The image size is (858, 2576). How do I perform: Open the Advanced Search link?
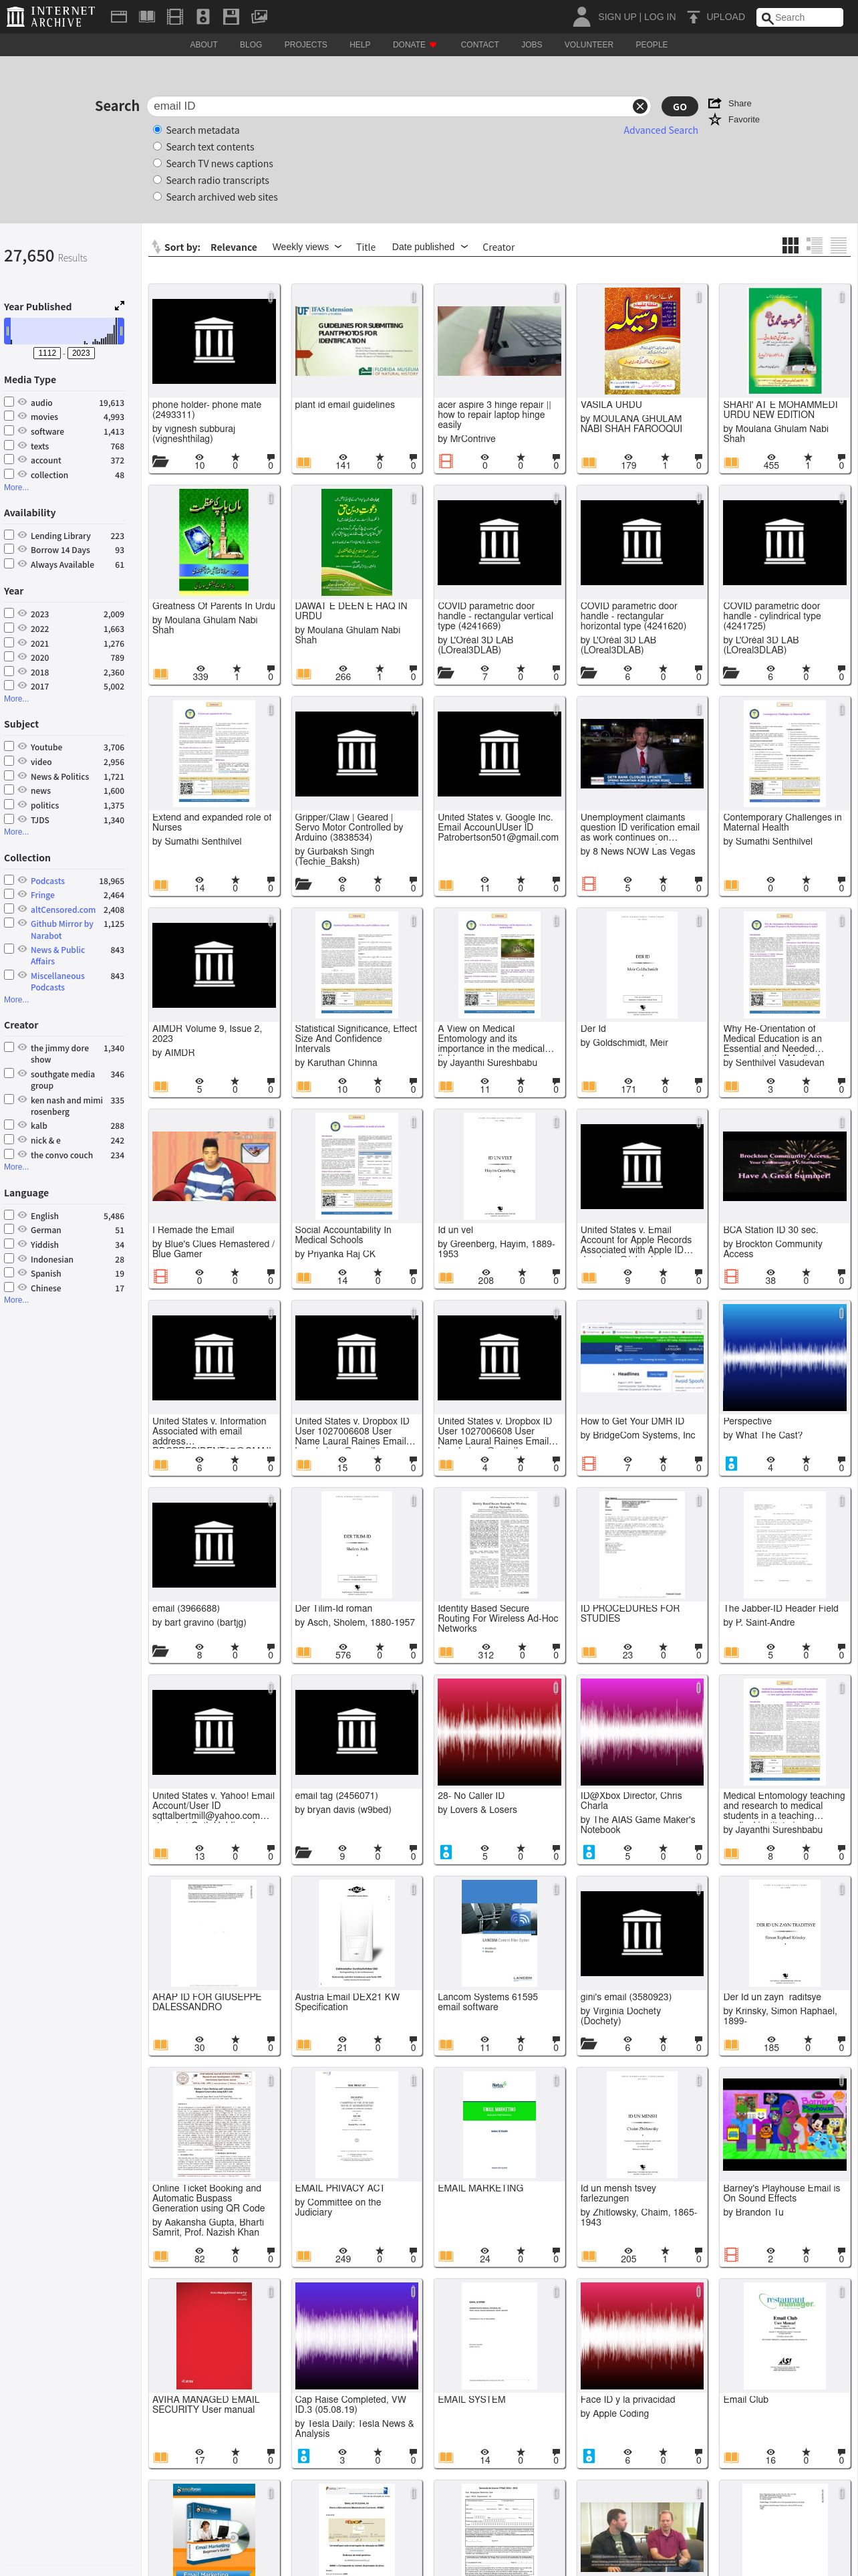660,130
